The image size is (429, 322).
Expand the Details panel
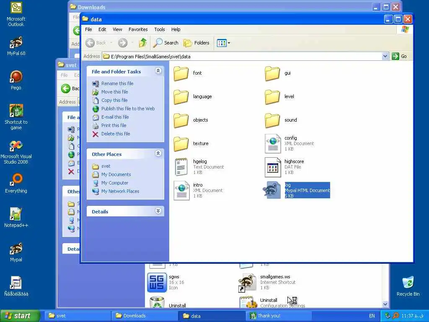point(158,211)
